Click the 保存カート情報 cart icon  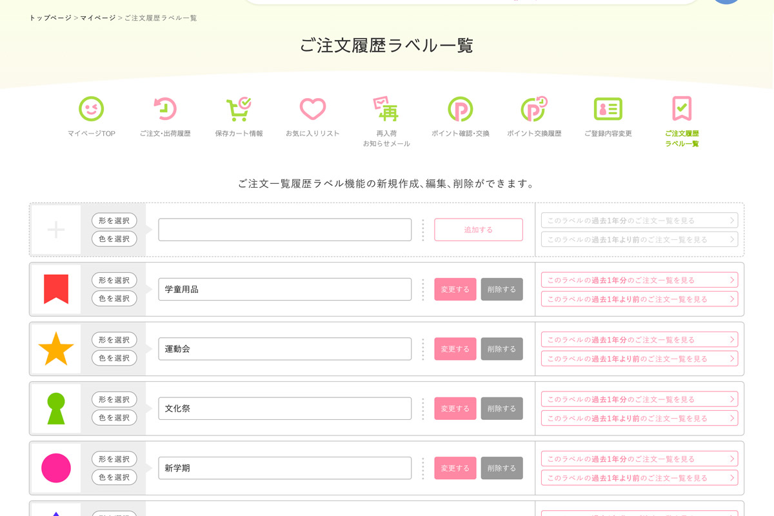(x=239, y=109)
